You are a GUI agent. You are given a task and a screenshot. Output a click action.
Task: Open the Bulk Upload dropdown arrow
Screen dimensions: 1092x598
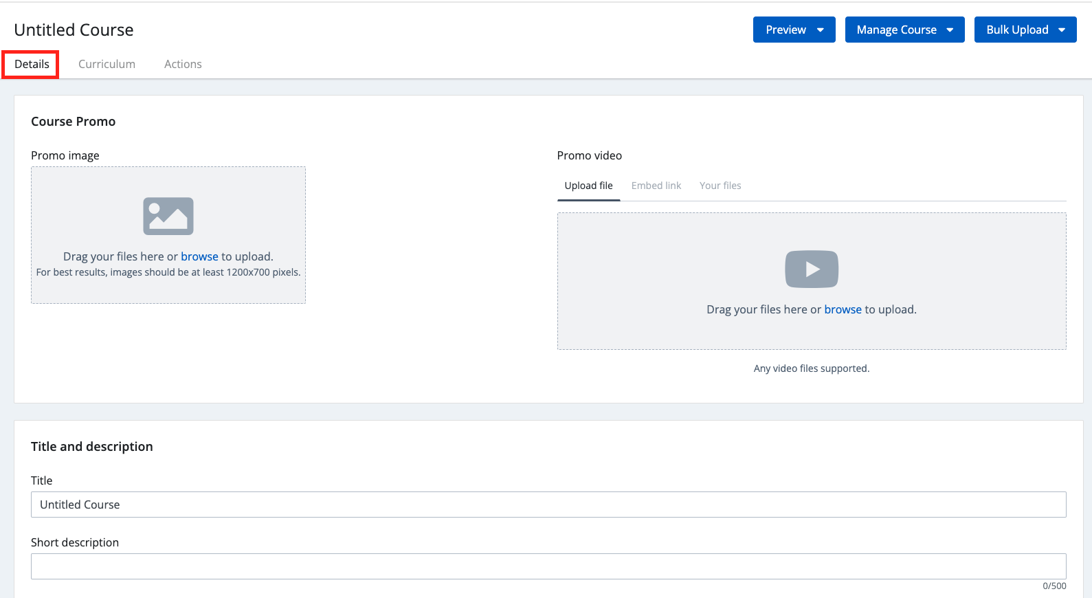pyautogui.click(x=1062, y=30)
